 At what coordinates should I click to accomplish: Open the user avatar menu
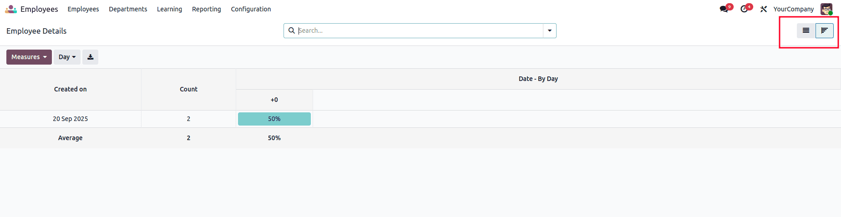(826, 9)
